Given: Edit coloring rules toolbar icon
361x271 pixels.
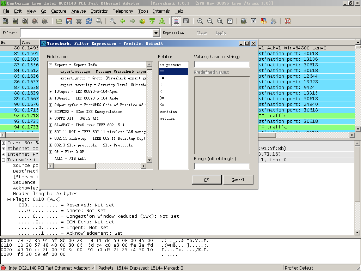Looking at the screenshot, I should point(264,22).
